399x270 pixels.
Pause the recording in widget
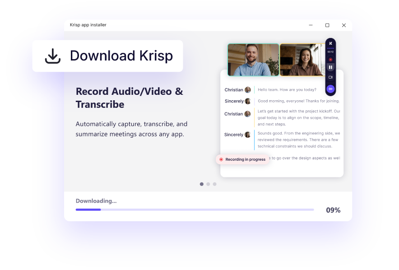point(330,67)
